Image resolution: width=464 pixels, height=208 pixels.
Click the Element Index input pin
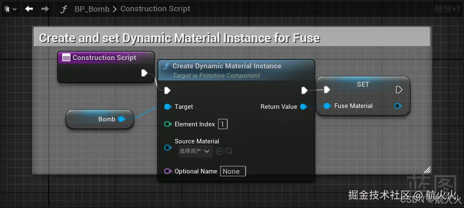coord(168,124)
